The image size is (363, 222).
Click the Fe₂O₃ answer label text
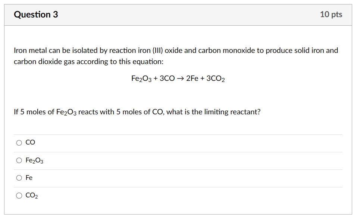point(34,161)
